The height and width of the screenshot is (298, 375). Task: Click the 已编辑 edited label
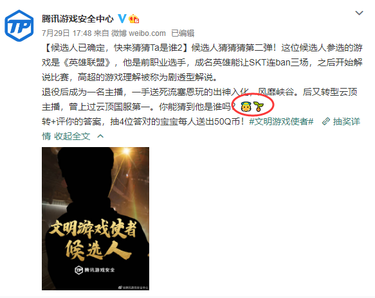point(183,33)
